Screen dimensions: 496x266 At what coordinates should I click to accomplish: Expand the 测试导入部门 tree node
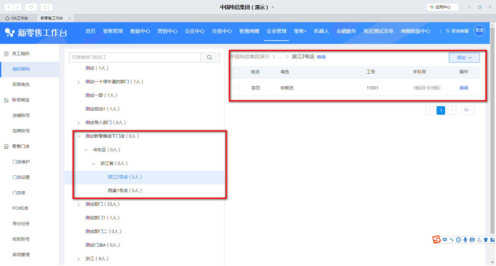[78, 123]
